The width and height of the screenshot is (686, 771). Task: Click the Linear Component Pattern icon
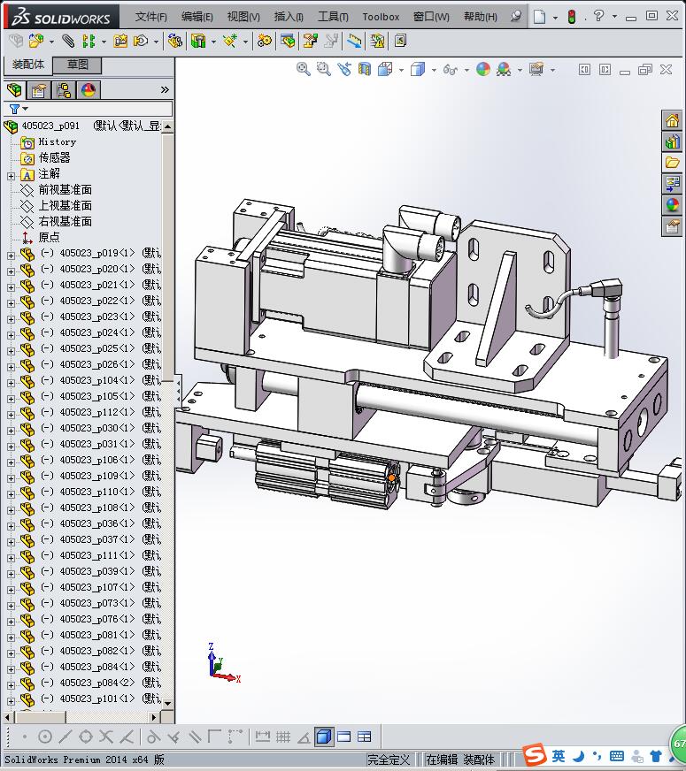pos(89,41)
